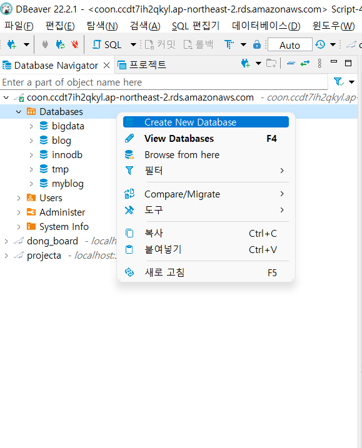Open the 도구 submenu
Screen dimensions: 362x448
click(x=206, y=210)
